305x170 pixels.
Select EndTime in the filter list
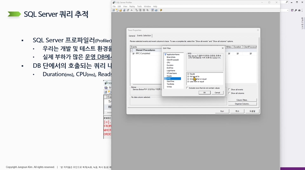pos(170,68)
